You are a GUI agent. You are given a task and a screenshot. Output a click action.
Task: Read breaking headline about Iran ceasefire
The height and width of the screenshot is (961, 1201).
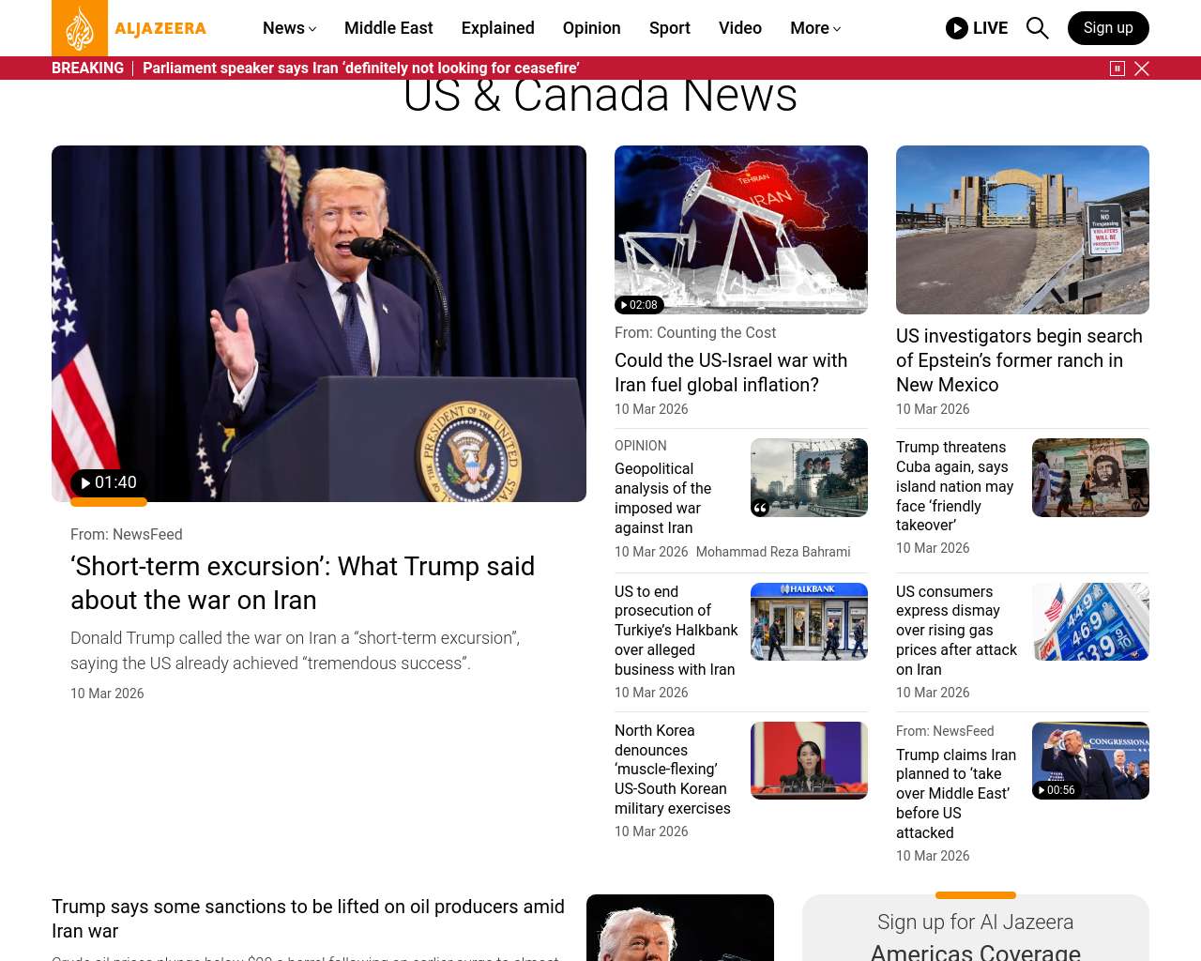point(361,69)
